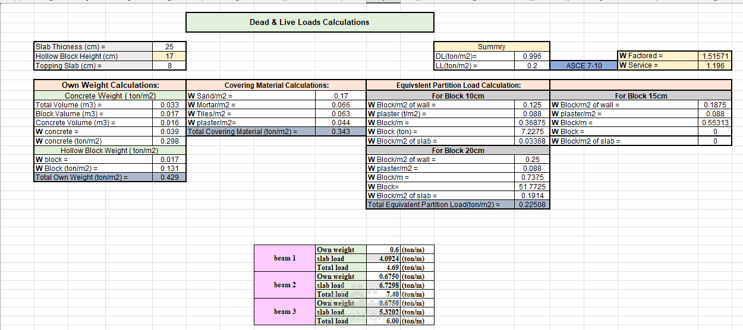743x330 pixels.
Task: Select the Block 15cm wall value 0.1875
Action: pos(714,105)
